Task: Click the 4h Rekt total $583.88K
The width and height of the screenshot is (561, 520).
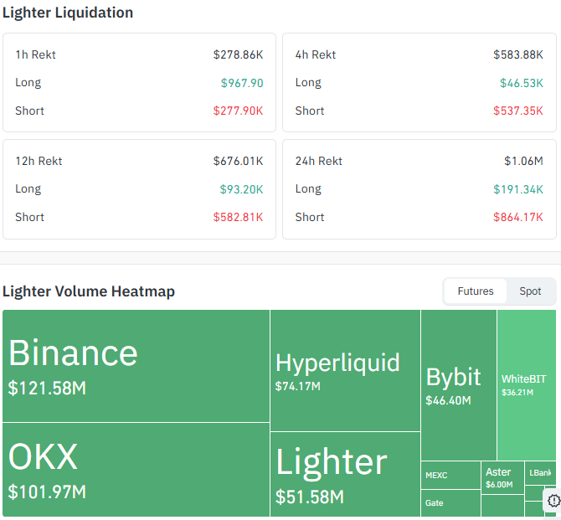Action: [518, 54]
